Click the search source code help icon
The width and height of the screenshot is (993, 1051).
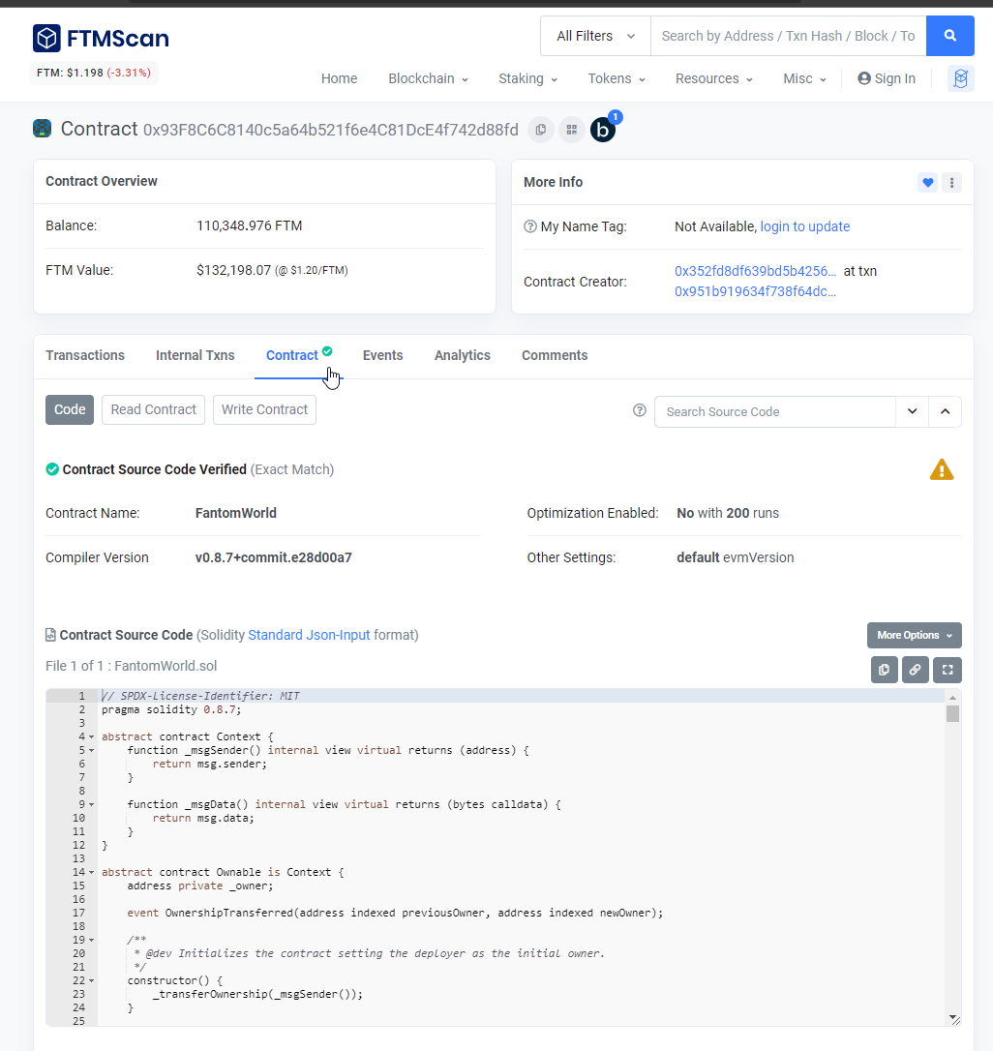click(639, 410)
